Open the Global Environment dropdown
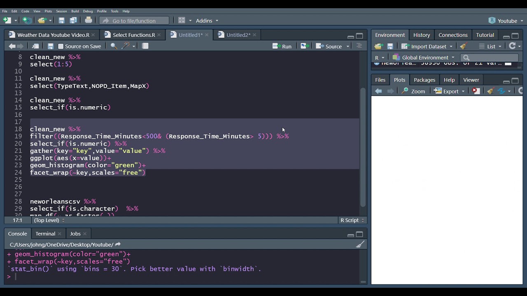Screen dimensions: 527x296 tap(424, 58)
